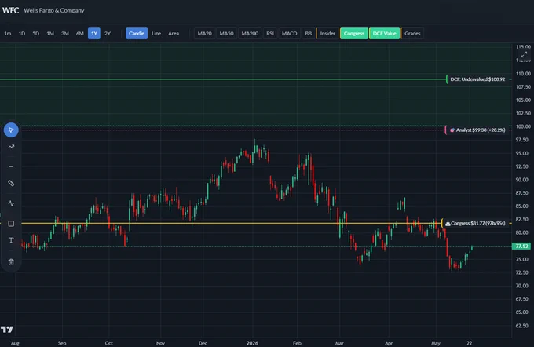Enable the Insider overlay

(327, 34)
